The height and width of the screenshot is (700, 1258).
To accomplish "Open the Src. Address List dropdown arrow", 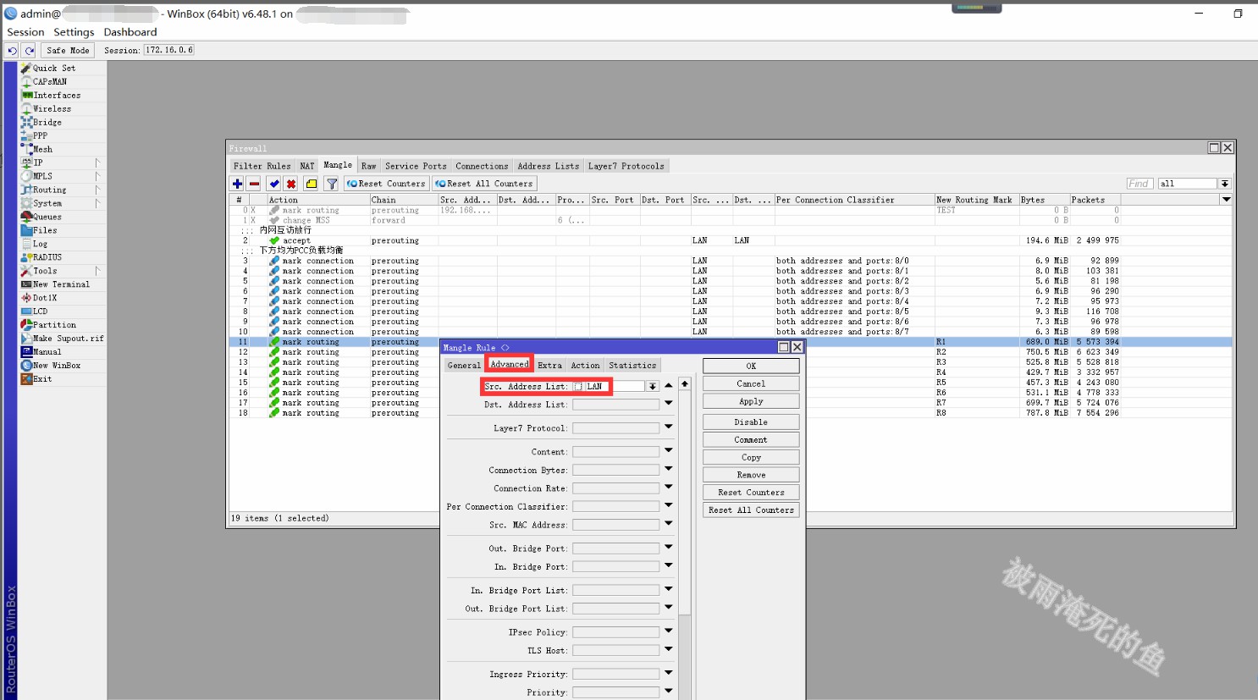I will [x=652, y=387].
